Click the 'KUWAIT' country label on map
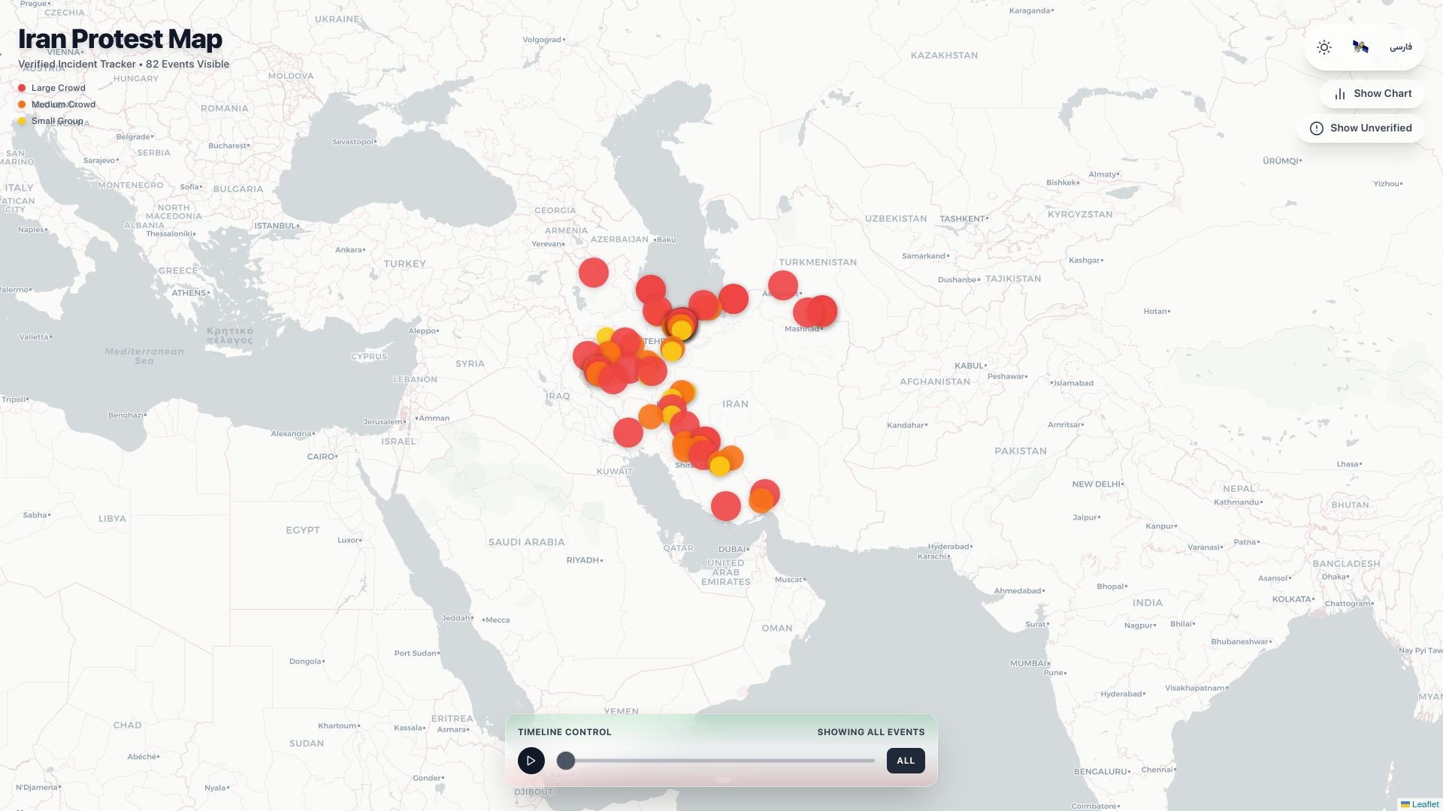This screenshot has height=811, width=1443. click(x=615, y=472)
